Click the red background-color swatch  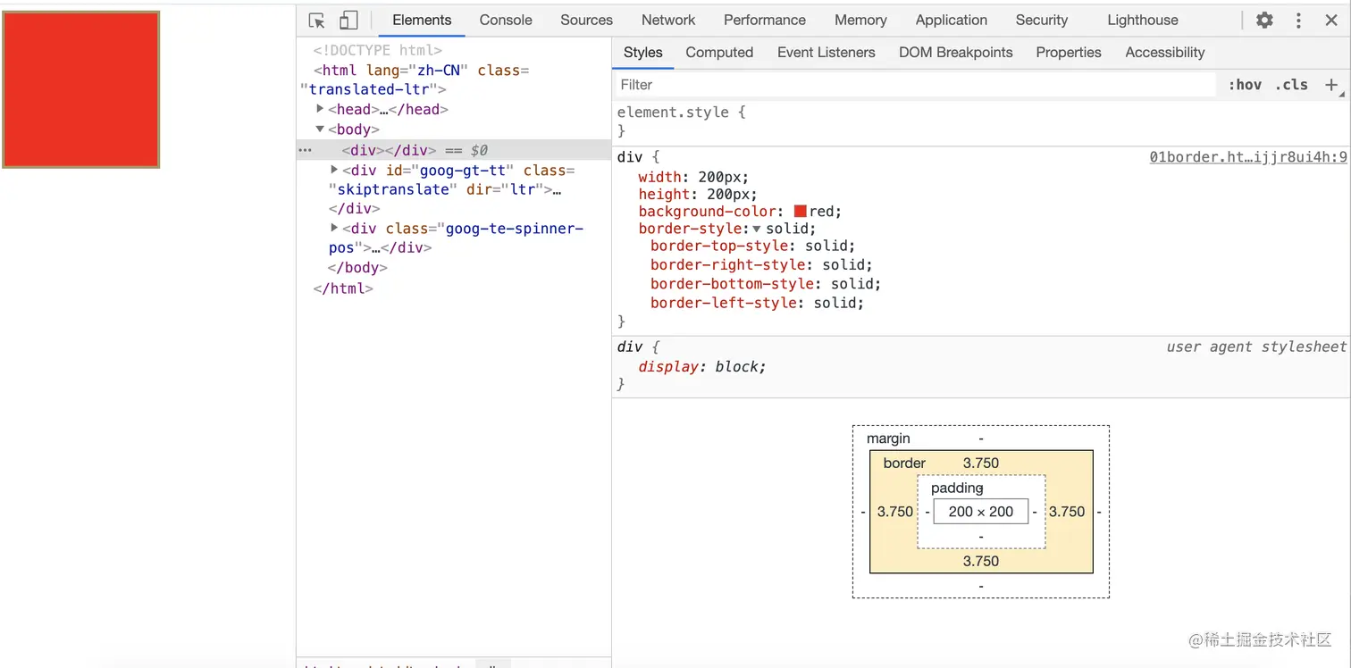pos(800,212)
